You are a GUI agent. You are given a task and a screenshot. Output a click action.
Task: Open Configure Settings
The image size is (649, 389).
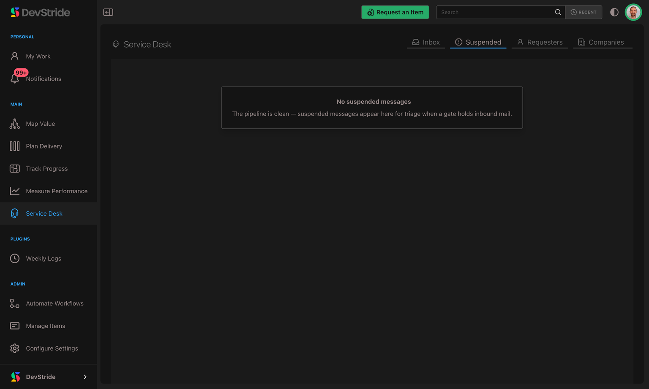[x=49, y=348]
